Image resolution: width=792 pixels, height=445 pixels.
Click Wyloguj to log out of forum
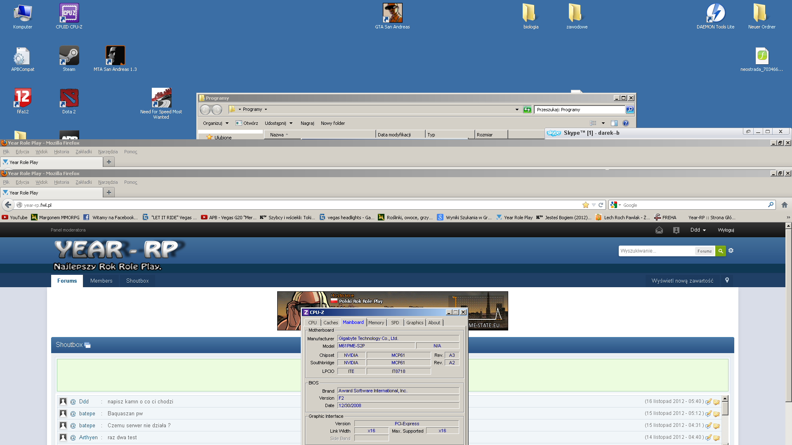click(726, 230)
